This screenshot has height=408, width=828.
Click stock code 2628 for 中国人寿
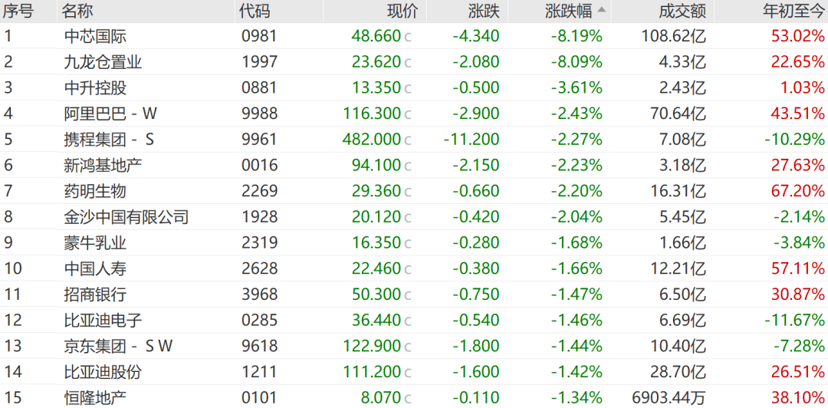click(x=259, y=269)
